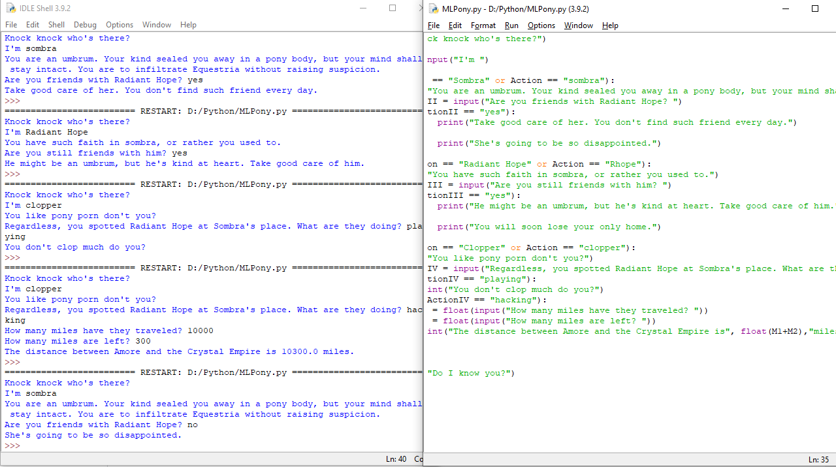Open File menu in IDLE Shell window
836x467 pixels.
(x=11, y=25)
